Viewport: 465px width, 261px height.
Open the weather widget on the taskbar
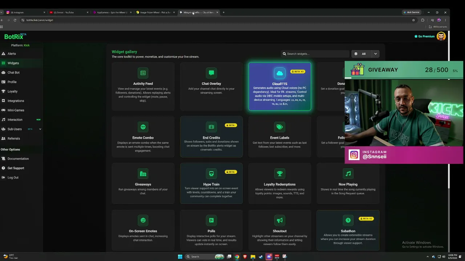tap(10, 256)
